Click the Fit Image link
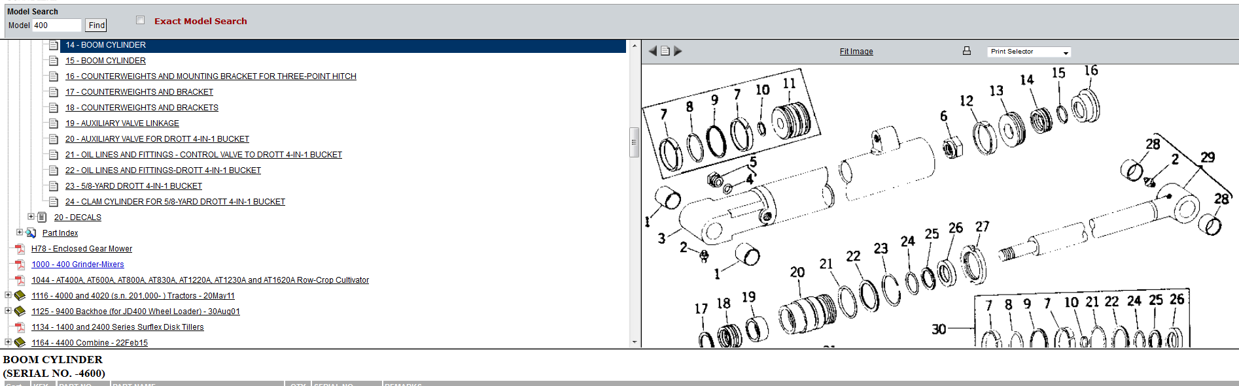The width and height of the screenshot is (1239, 386). (x=856, y=52)
